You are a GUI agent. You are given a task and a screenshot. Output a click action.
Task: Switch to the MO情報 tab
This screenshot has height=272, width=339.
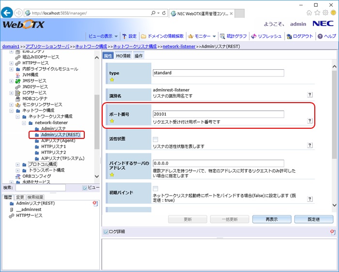[x=123, y=56]
